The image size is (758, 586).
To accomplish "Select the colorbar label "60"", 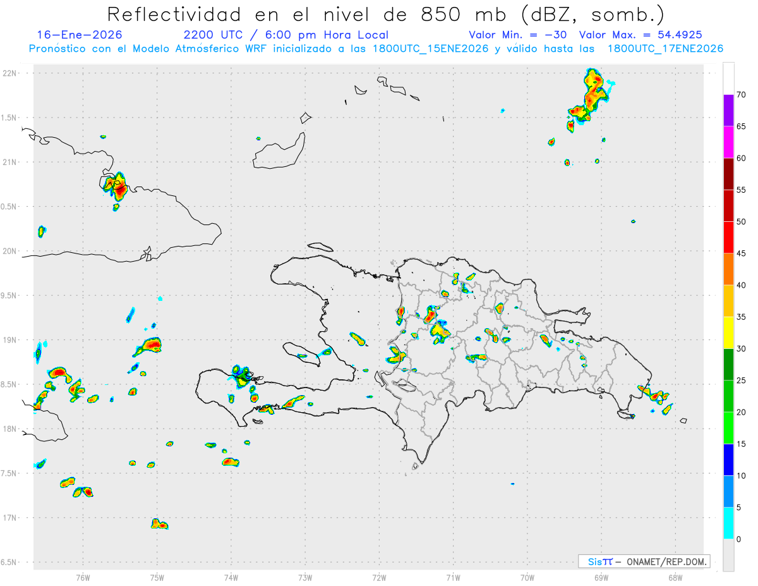I will coord(741,158).
